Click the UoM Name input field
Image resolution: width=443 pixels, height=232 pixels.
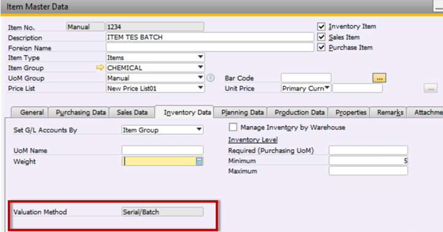pos(162,150)
